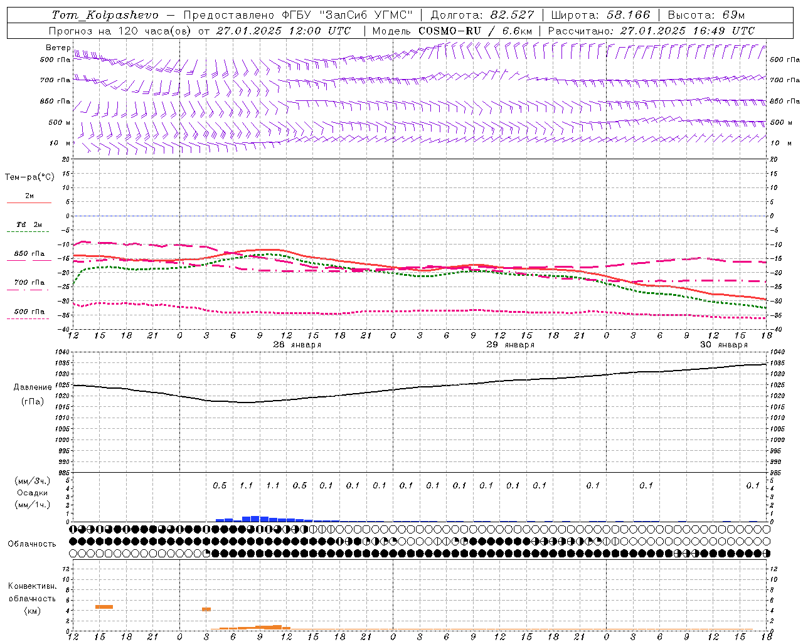Viewport: 803px width, 642px height.
Task: Click the blue dotted 0°C reference line
Action: point(420,216)
